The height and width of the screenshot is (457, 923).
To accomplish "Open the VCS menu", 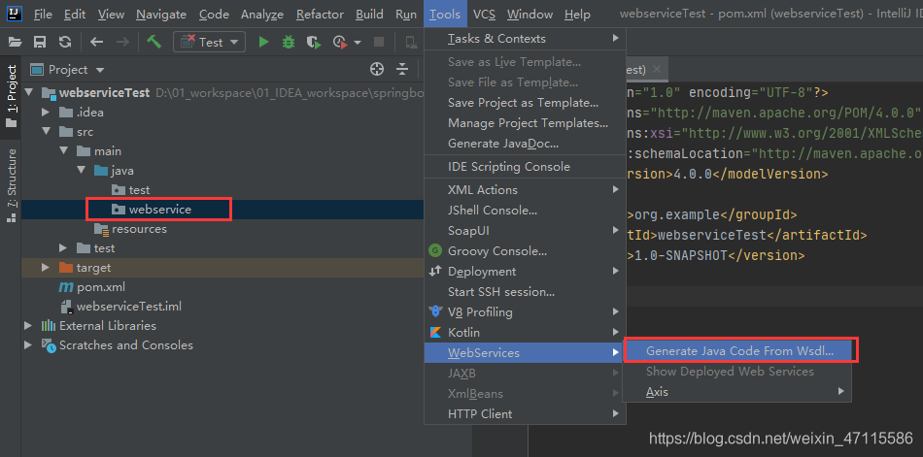I will (484, 15).
